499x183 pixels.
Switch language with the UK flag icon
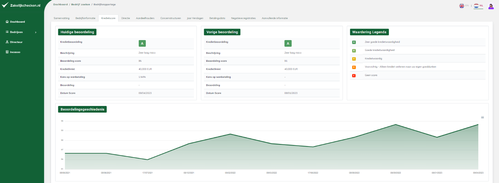[x=462, y=6]
